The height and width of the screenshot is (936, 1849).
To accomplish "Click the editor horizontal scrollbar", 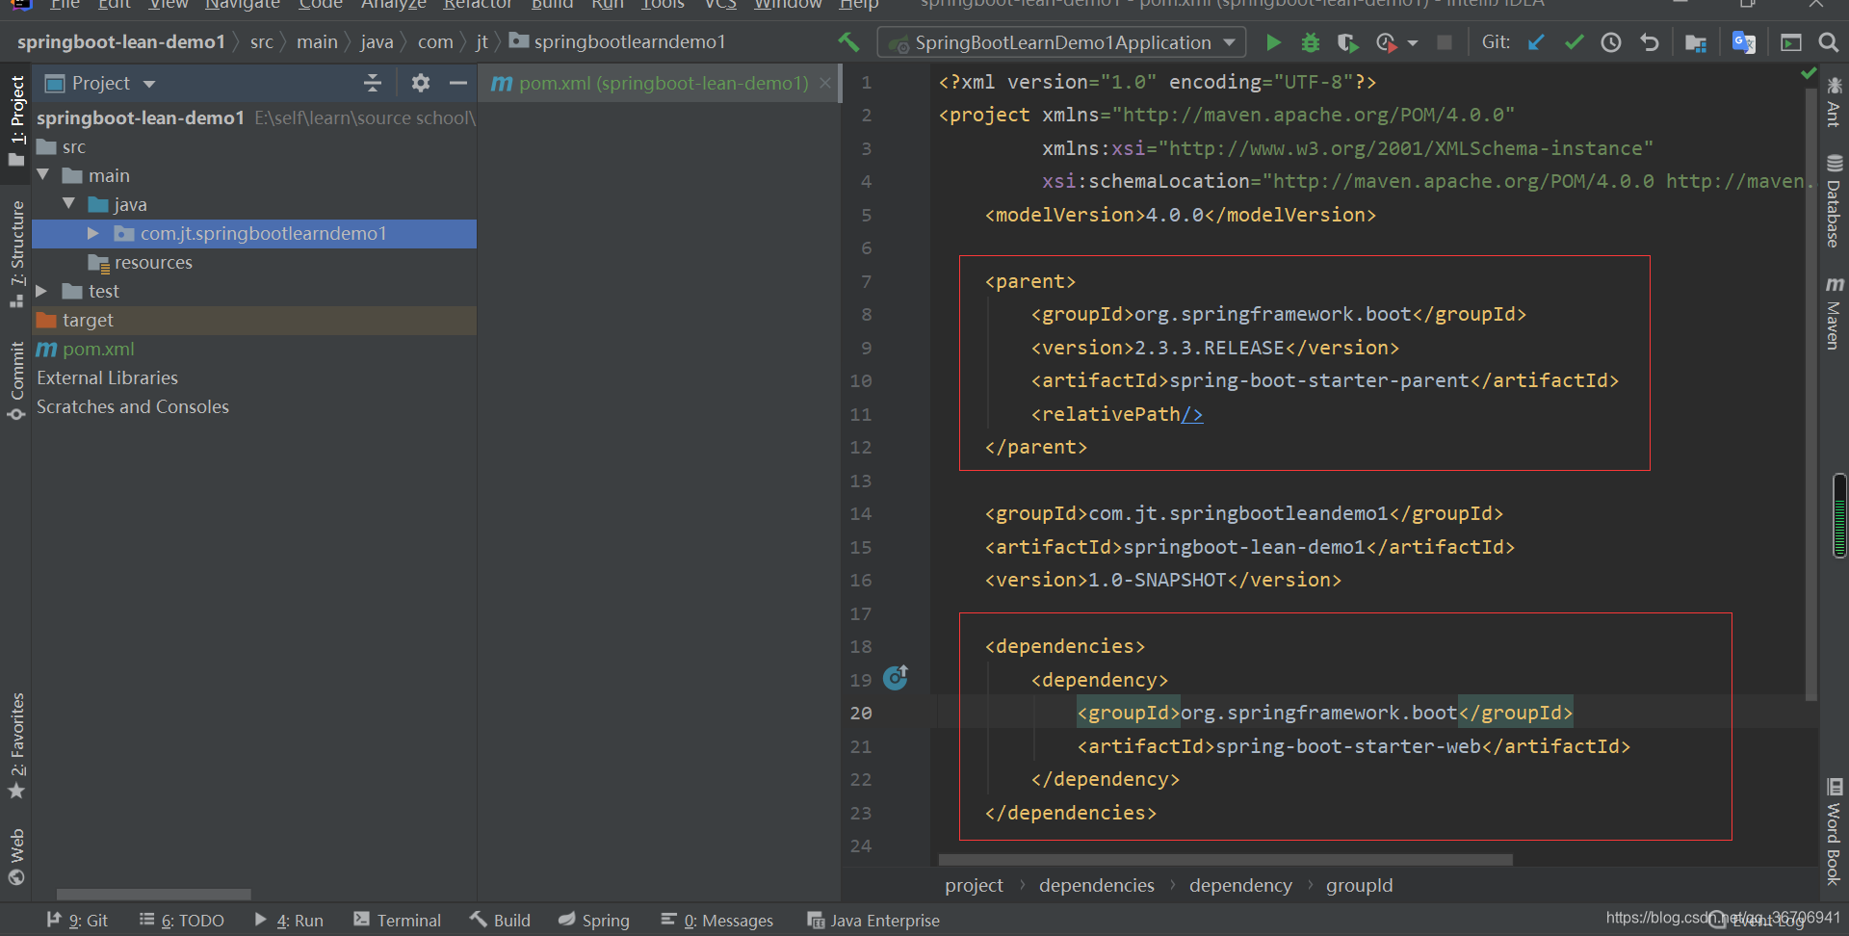I will click(x=1225, y=859).
